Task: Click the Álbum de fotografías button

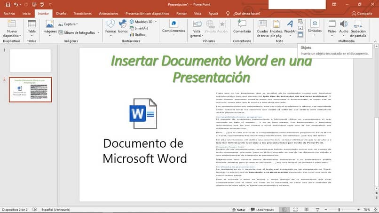Action: pos(77,32)
